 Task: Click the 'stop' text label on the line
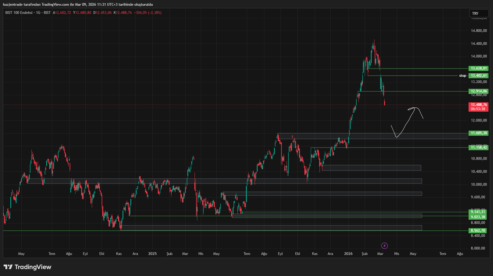[463, 75]
